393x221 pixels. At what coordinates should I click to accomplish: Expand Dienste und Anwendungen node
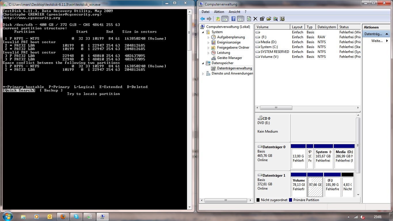[203, 73]
